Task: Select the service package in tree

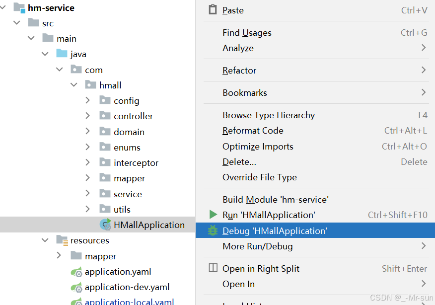Action: (128, 194)
